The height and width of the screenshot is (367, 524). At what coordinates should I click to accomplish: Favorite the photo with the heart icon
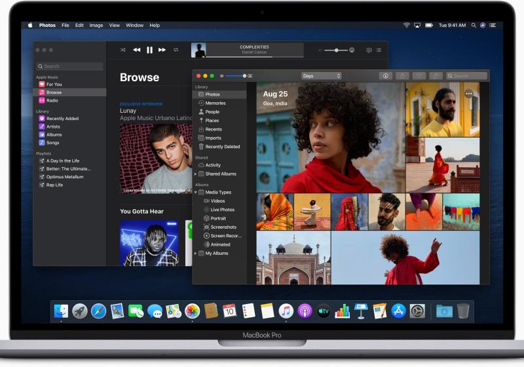point(419,76)
